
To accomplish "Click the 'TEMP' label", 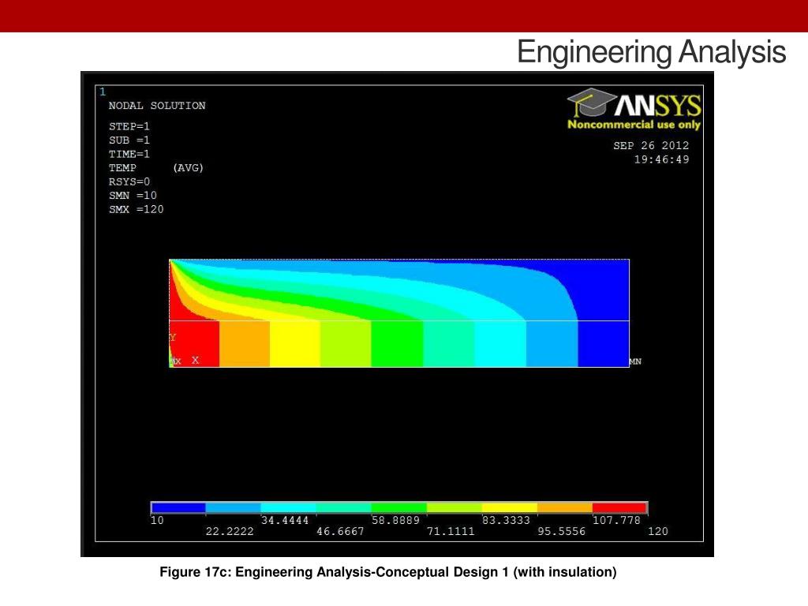I will coord(122,168).
